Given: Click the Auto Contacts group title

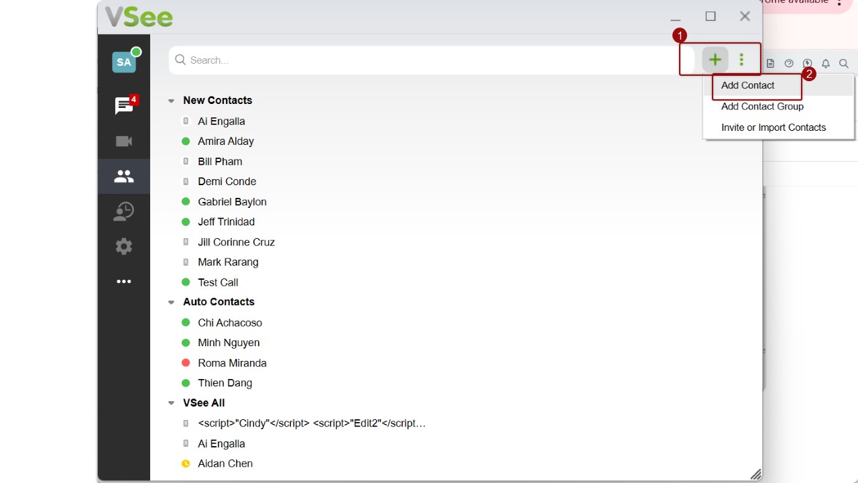Looking at the screenshot, I should point(219,302).
